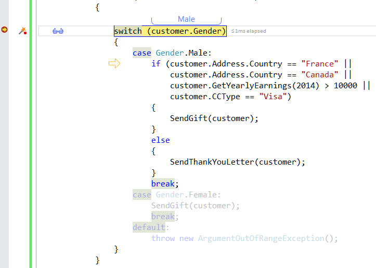The width and height of the screenshot is (376, 268).
Task: Click the "if" keyword
Action: pyautogui.click(x=156, y=64)
